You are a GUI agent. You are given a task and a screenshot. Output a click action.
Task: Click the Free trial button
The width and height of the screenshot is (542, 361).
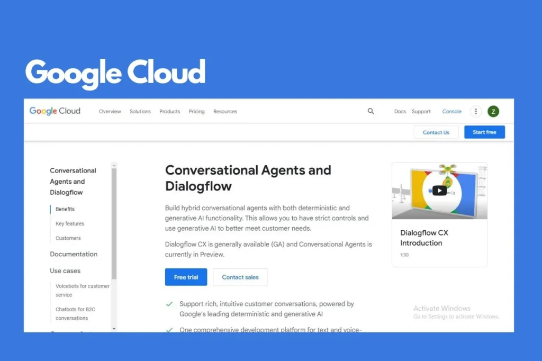click(186, 277)
